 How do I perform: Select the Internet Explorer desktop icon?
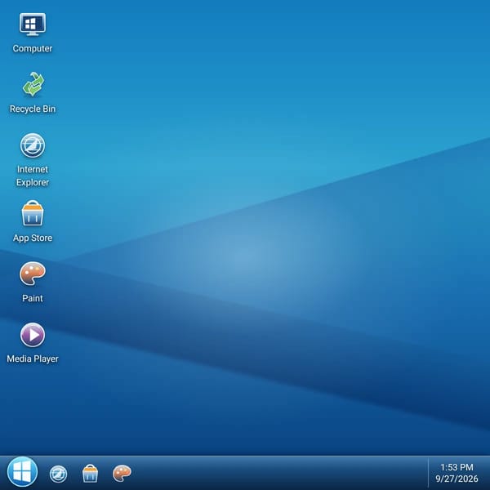tap(33, 145)
